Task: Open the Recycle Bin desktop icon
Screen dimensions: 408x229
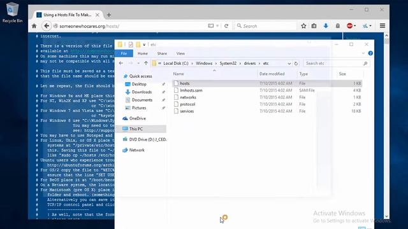Action: click(x=12, y=13)
